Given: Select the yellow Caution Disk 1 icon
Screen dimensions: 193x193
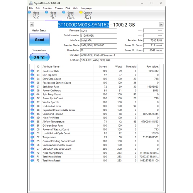Looking at the screenshot, I should point(81,12).
